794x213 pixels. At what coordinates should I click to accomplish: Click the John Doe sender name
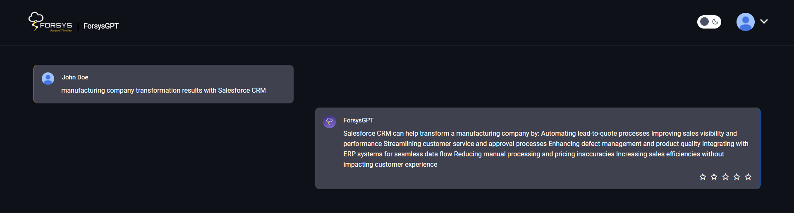[75, 77]
